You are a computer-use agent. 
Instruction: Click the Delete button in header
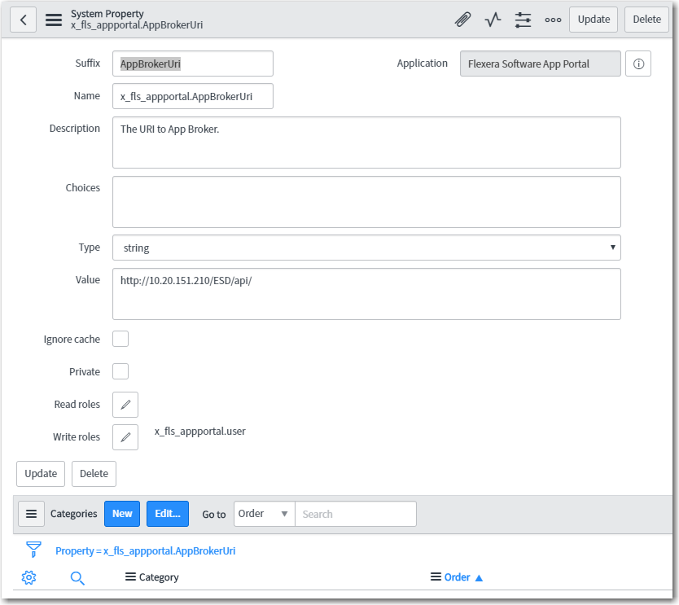point(646,20)
